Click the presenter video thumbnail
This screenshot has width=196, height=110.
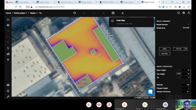(x=186, y=105)
